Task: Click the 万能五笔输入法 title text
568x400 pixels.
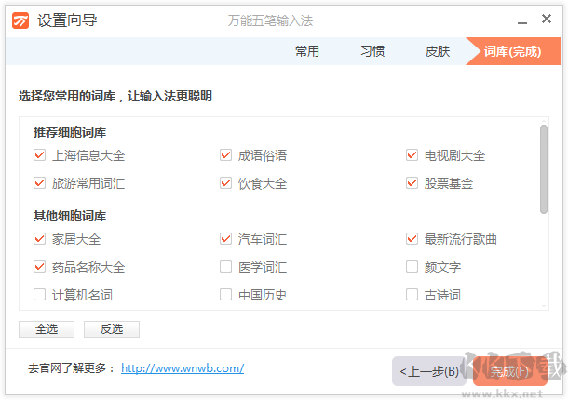Action: (270, 20)
